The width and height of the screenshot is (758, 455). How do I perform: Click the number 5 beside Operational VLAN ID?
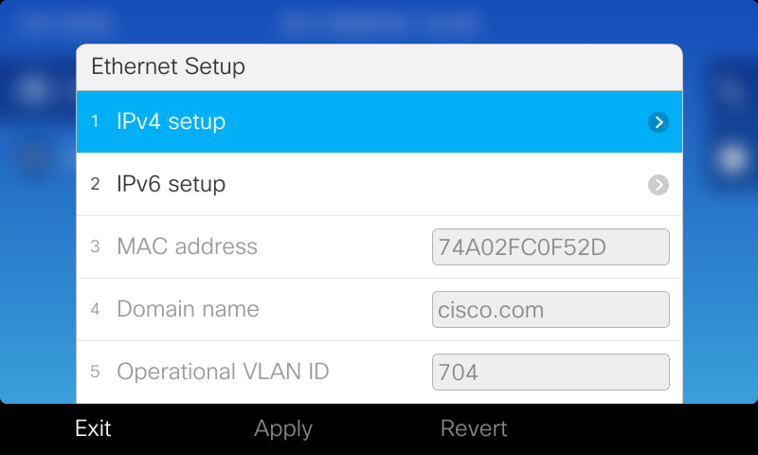[96, 372]
